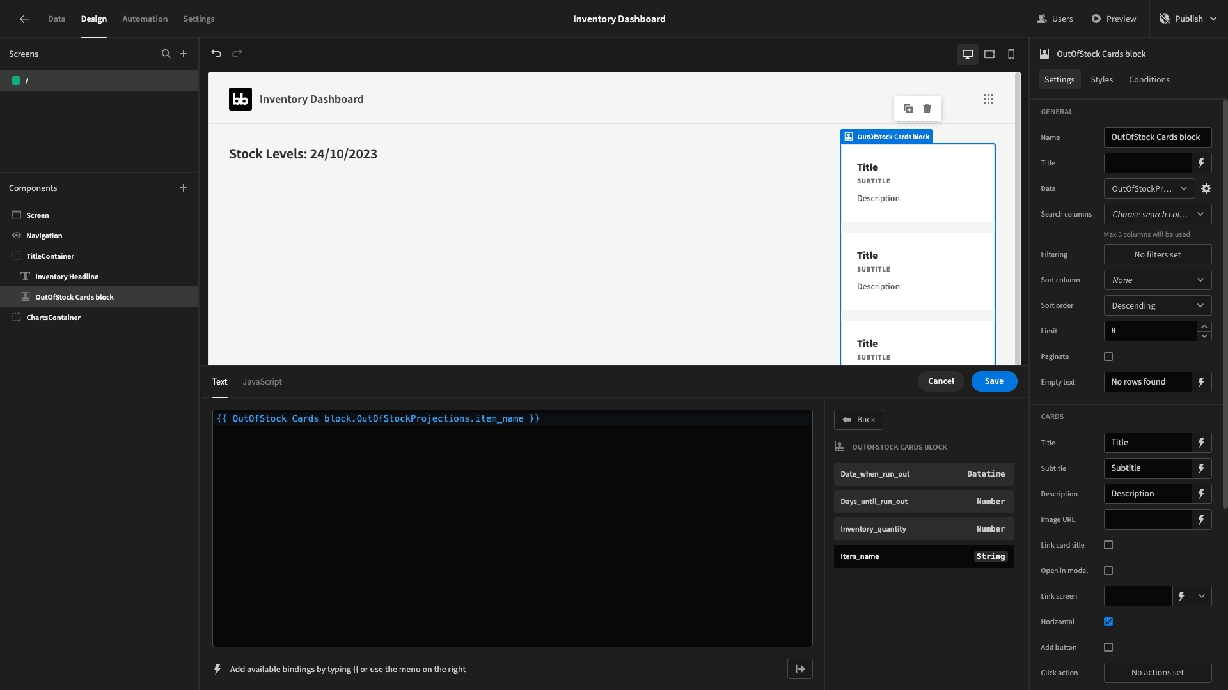Save the binding

pos(994,381)
